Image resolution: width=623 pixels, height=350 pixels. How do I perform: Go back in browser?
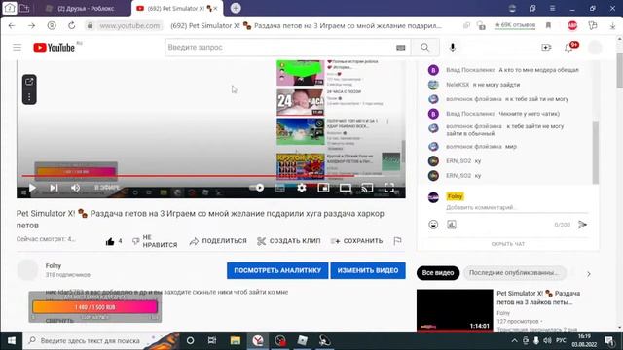click(x=12, y=26)
